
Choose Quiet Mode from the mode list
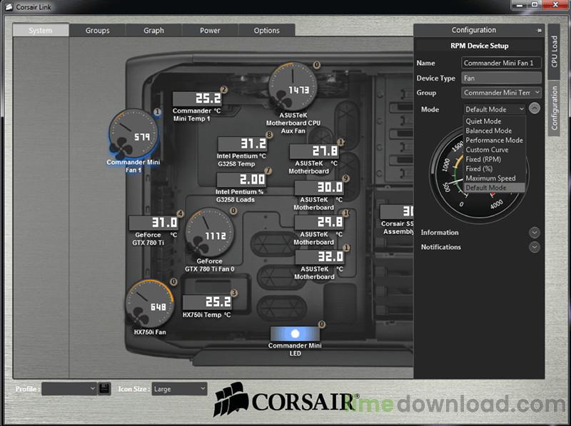pyautogui.click(x=483, y=121)
